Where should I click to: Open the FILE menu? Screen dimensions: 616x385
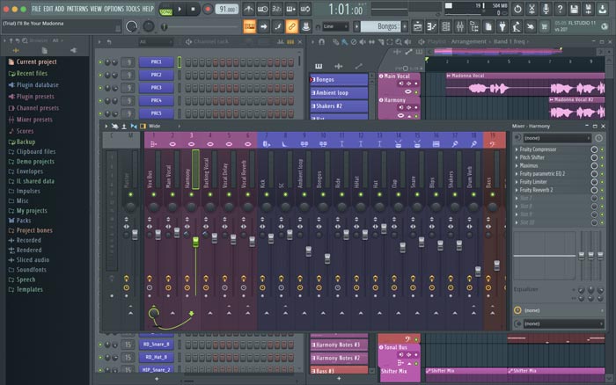point(36,9)
